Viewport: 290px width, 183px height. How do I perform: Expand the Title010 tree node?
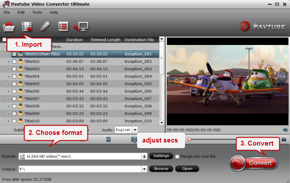click(x=8, y=121)
